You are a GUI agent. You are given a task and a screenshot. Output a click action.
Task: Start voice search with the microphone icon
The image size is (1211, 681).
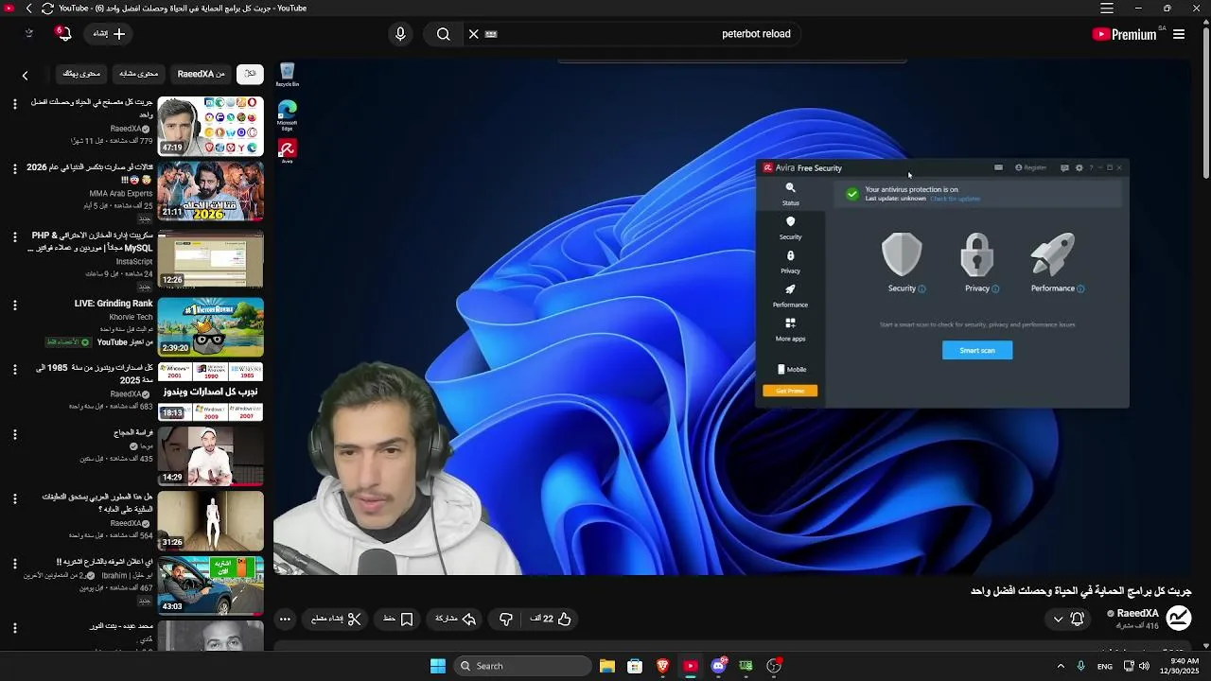(x=400, y=34)
